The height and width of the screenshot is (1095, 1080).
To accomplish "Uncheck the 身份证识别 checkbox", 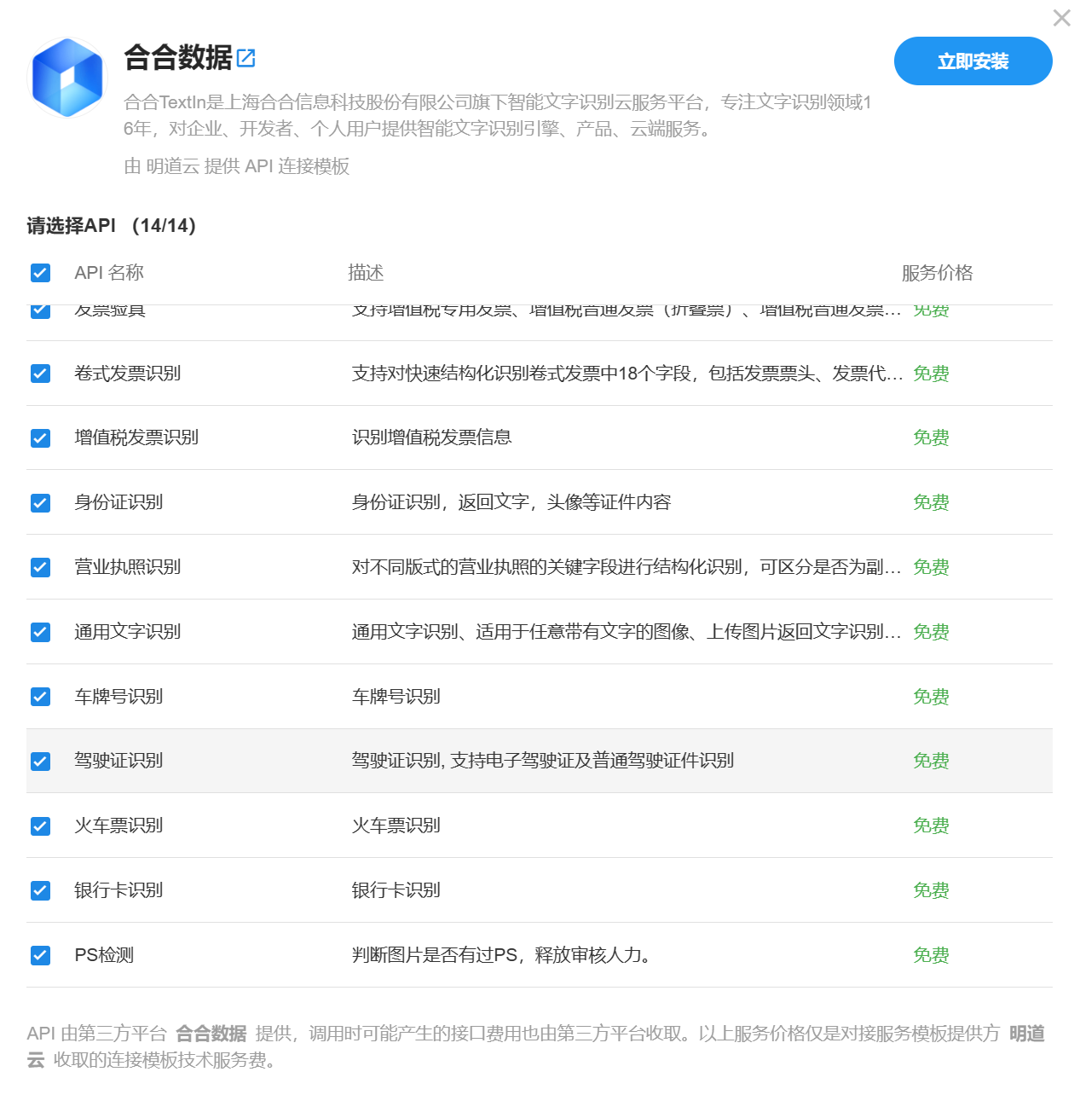I will [x=40, y=503].
